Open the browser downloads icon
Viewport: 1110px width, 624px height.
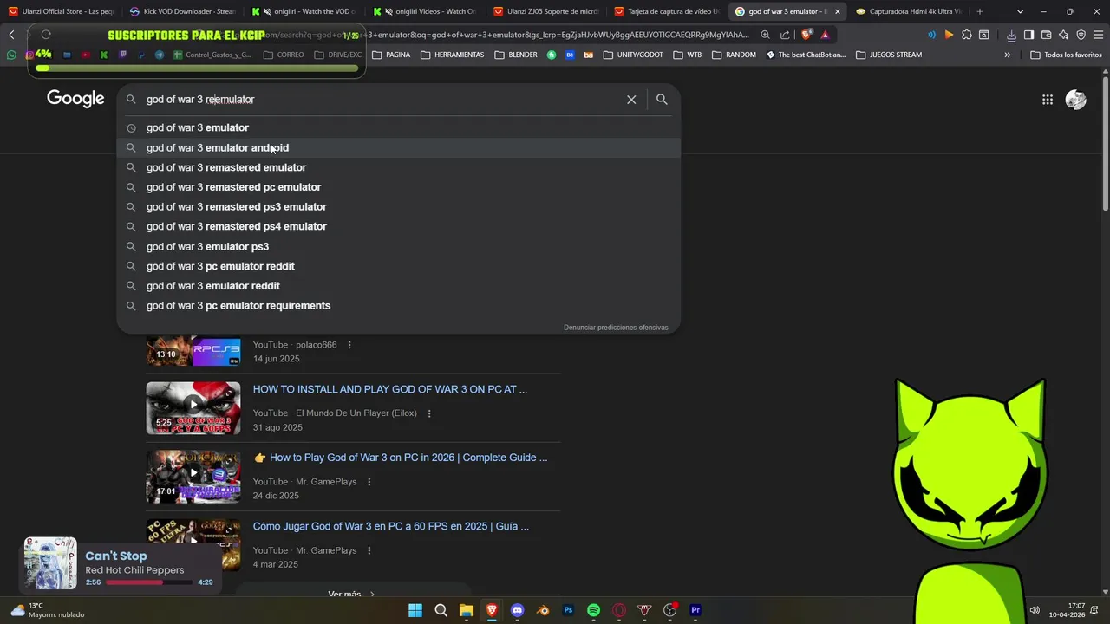point(1011,35)
